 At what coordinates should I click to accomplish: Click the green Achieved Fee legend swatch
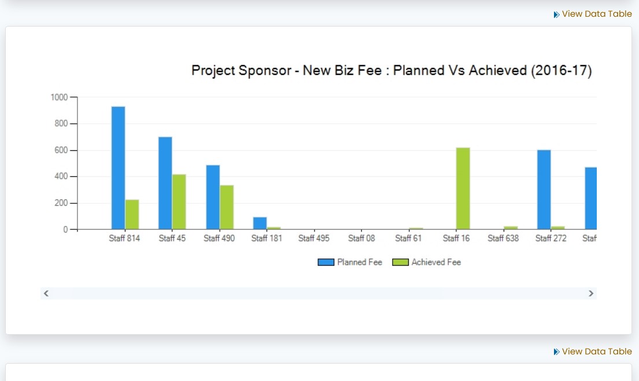pyautogui.click(x=400, y=262)
